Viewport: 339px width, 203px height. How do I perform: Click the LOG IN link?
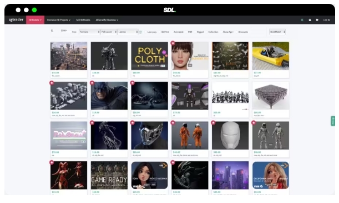[326, 20]
